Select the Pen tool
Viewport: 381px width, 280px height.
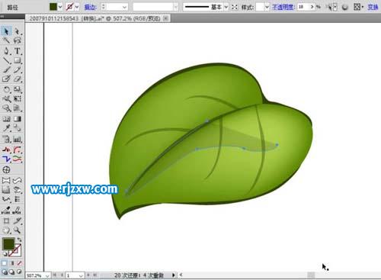(6, 50)
